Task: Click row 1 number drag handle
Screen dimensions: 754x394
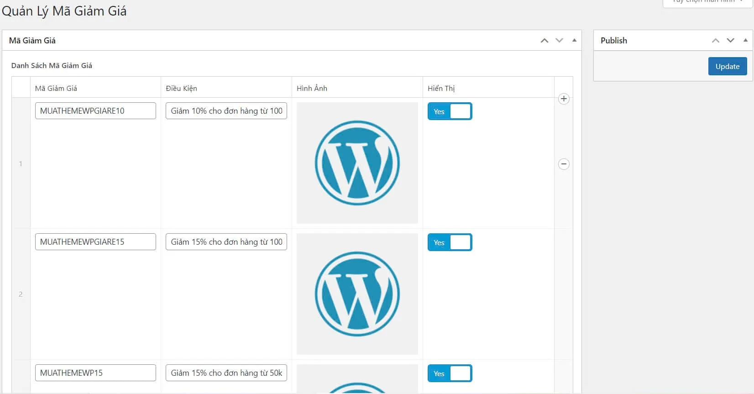Action: 21,163
